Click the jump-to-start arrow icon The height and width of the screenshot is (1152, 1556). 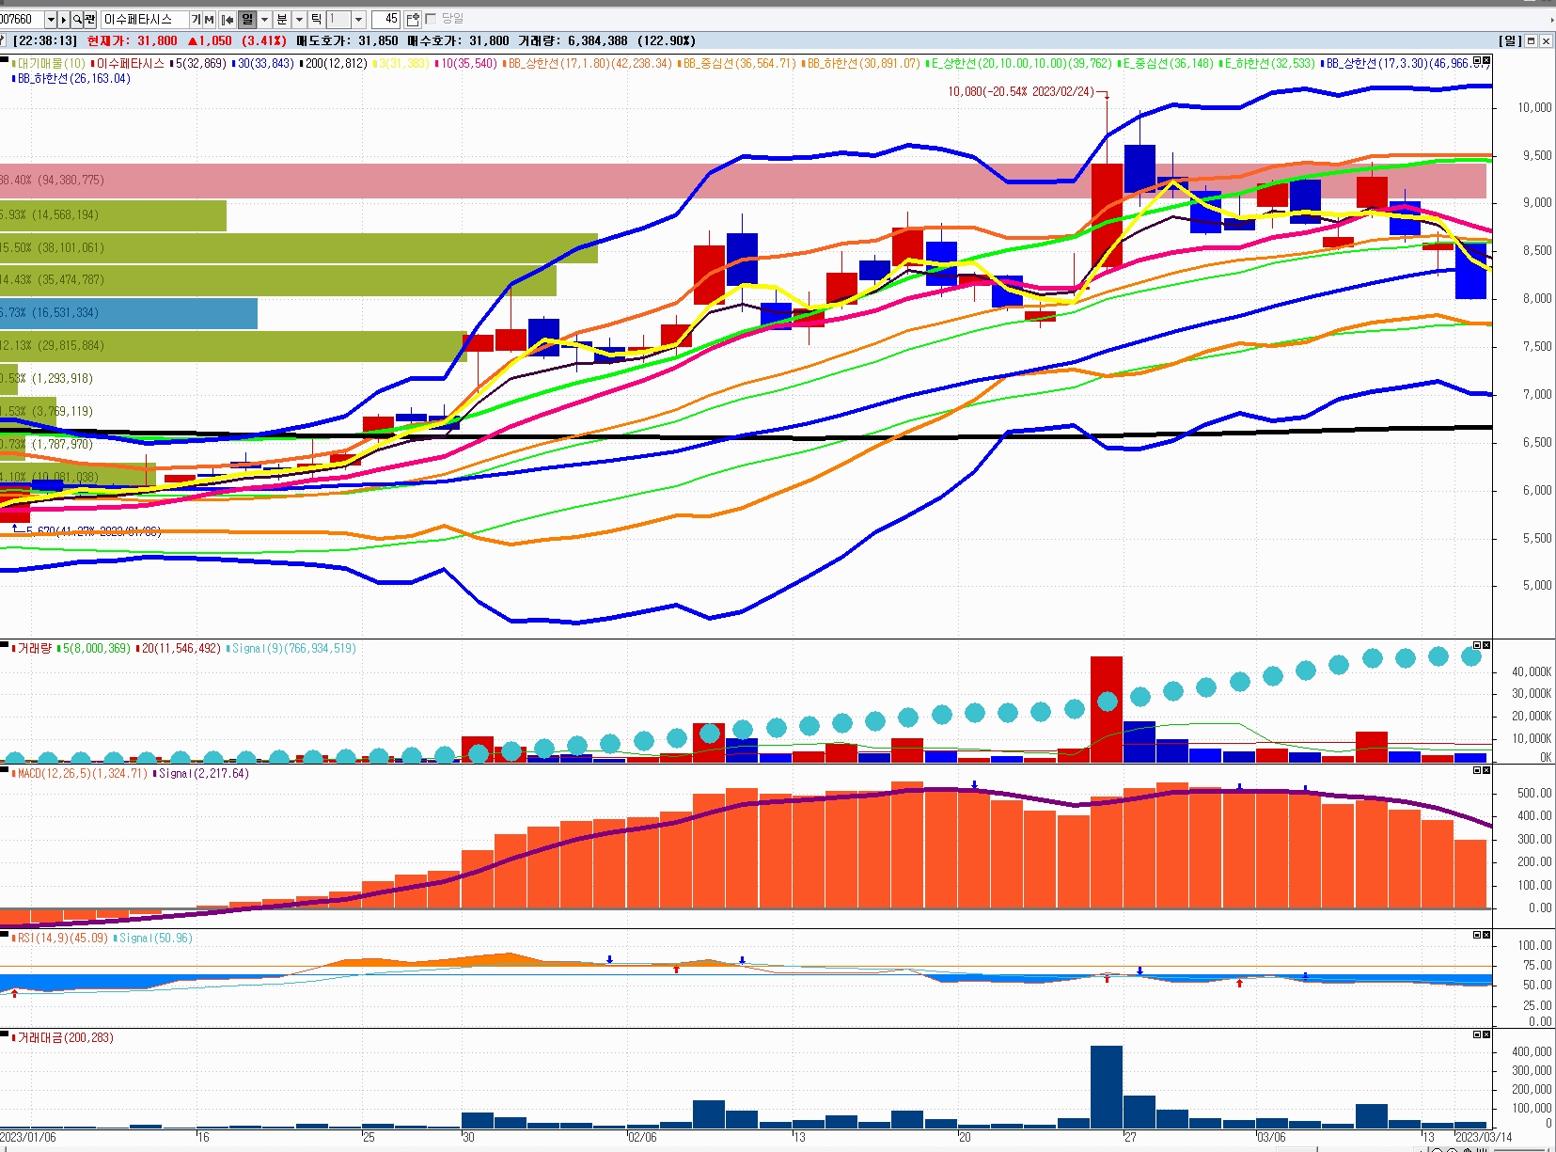point(227,20)
